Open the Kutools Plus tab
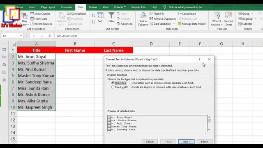Viewport: 263px width, 148px height. [138, 7]
